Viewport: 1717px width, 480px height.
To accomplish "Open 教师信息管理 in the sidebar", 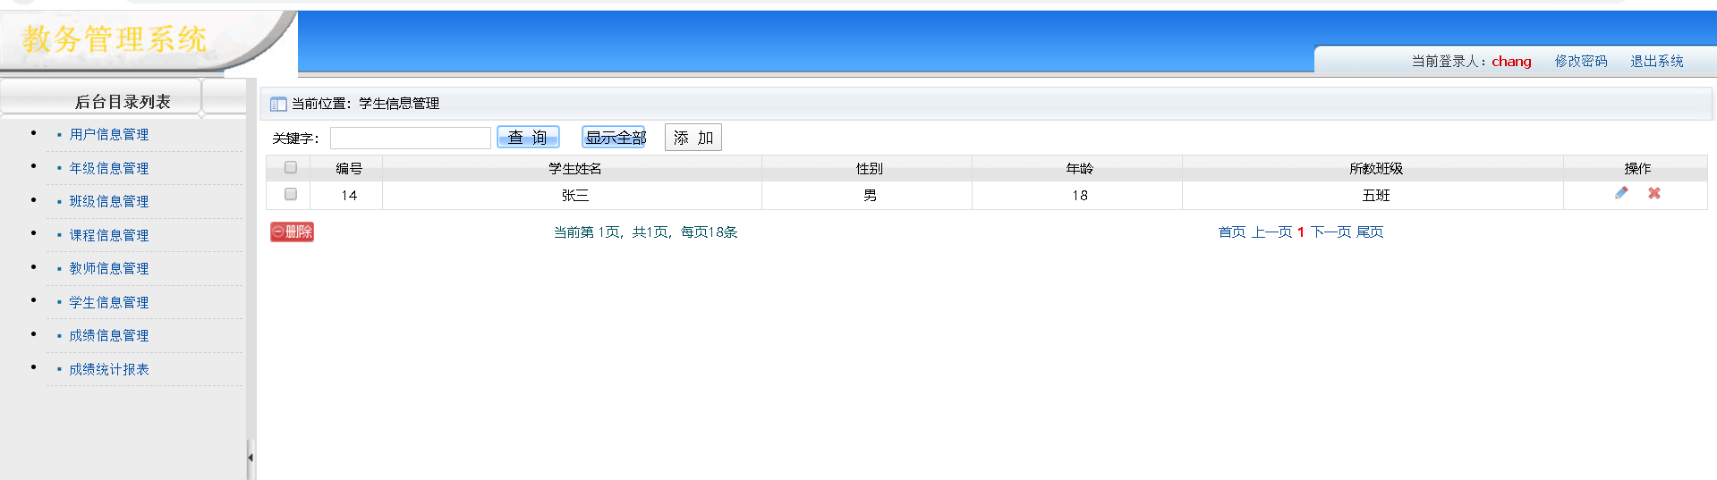I will point(109,268).
